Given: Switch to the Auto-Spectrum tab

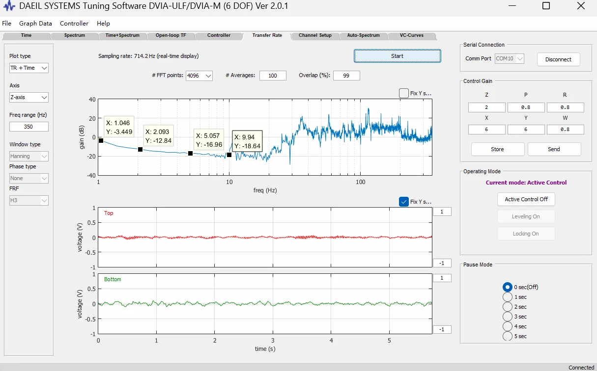Looking at the screenshot, I should tap(363, 35).
